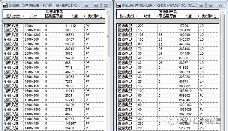This screenshot has width=228, height=131.
Task: Select the PS type mark for length 523639
Action: point(209,128)
